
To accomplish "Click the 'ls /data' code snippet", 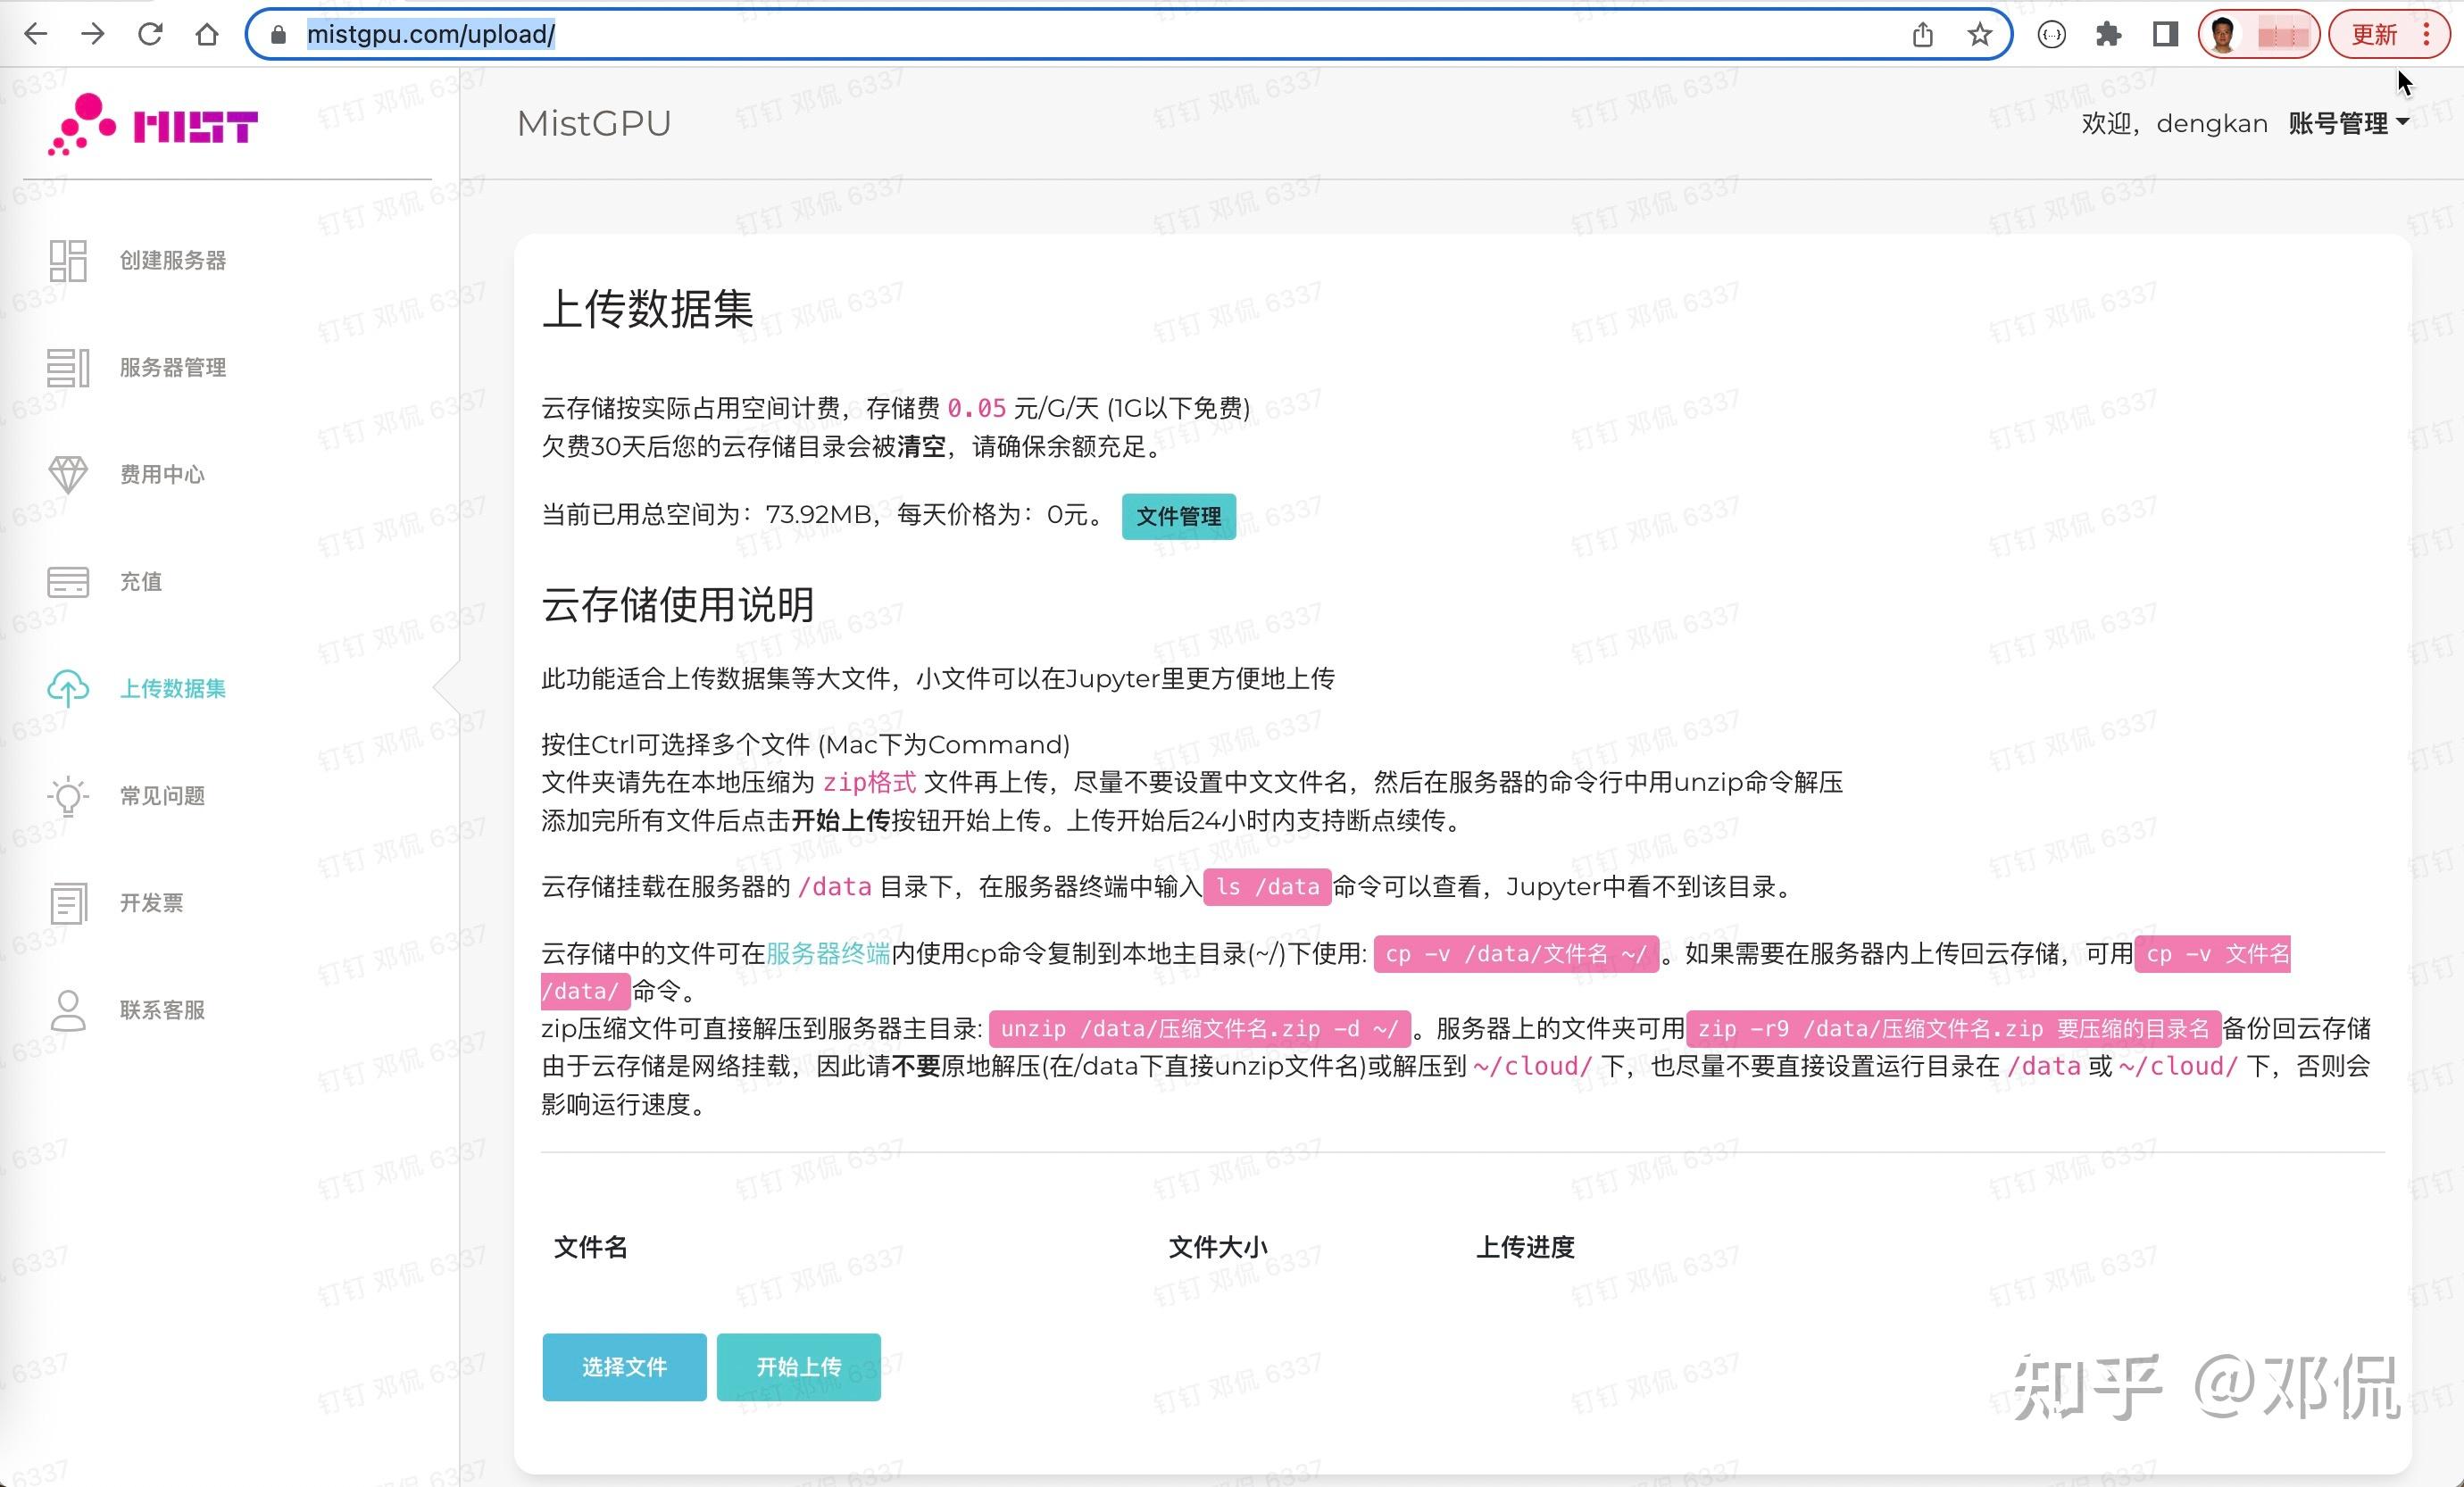I will click(x=1267, y=887).
